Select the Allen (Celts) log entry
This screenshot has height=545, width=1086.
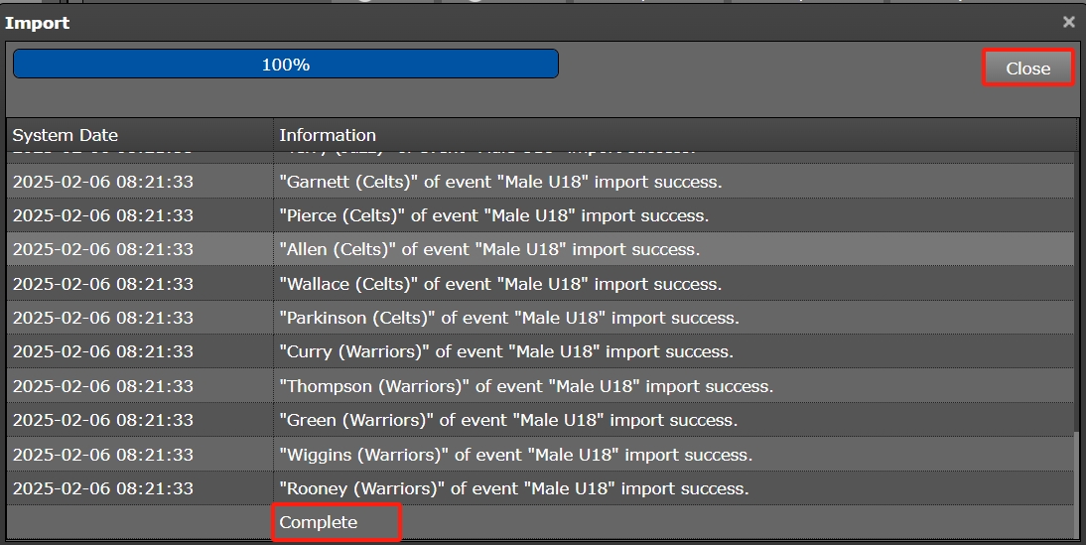[489, 249]
